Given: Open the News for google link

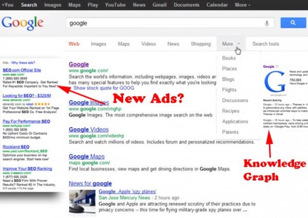Looking at the screenshot, I should [90, 184].
